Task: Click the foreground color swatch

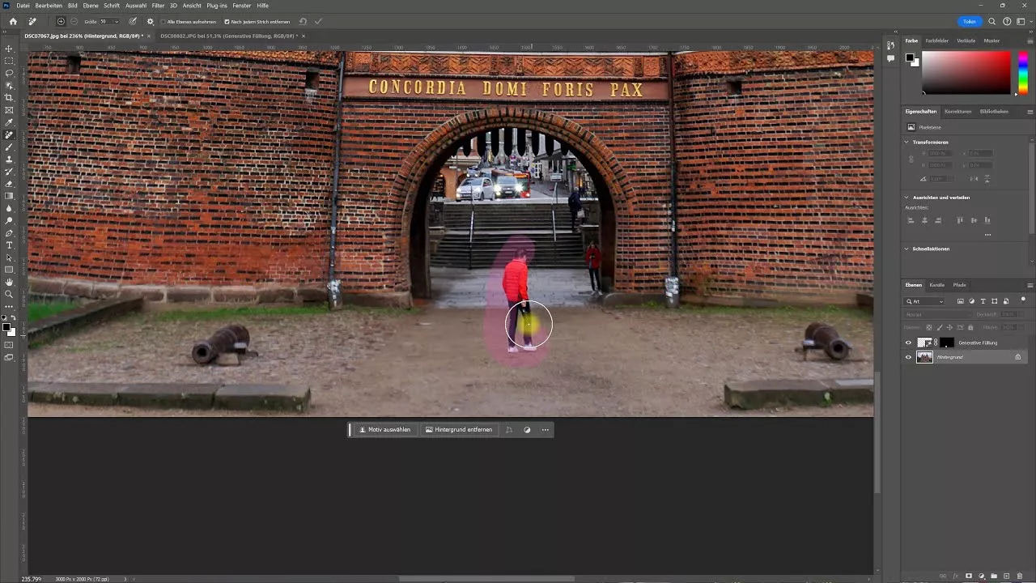Action: point(7,329)
